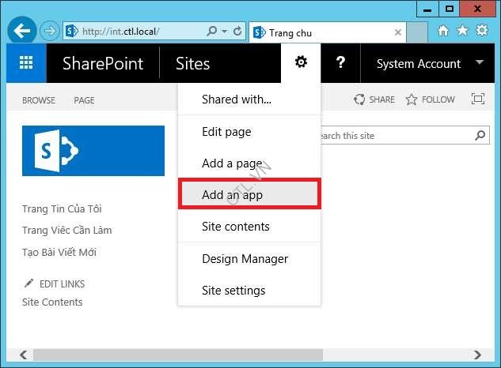Switch to the PAGE ribbon tab
The width and height of the screenshot is (501, 368).
point(84,100)
